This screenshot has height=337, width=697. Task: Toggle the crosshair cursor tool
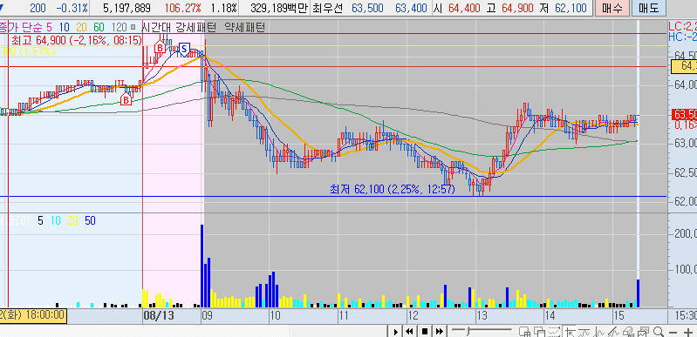pos(570,332)
